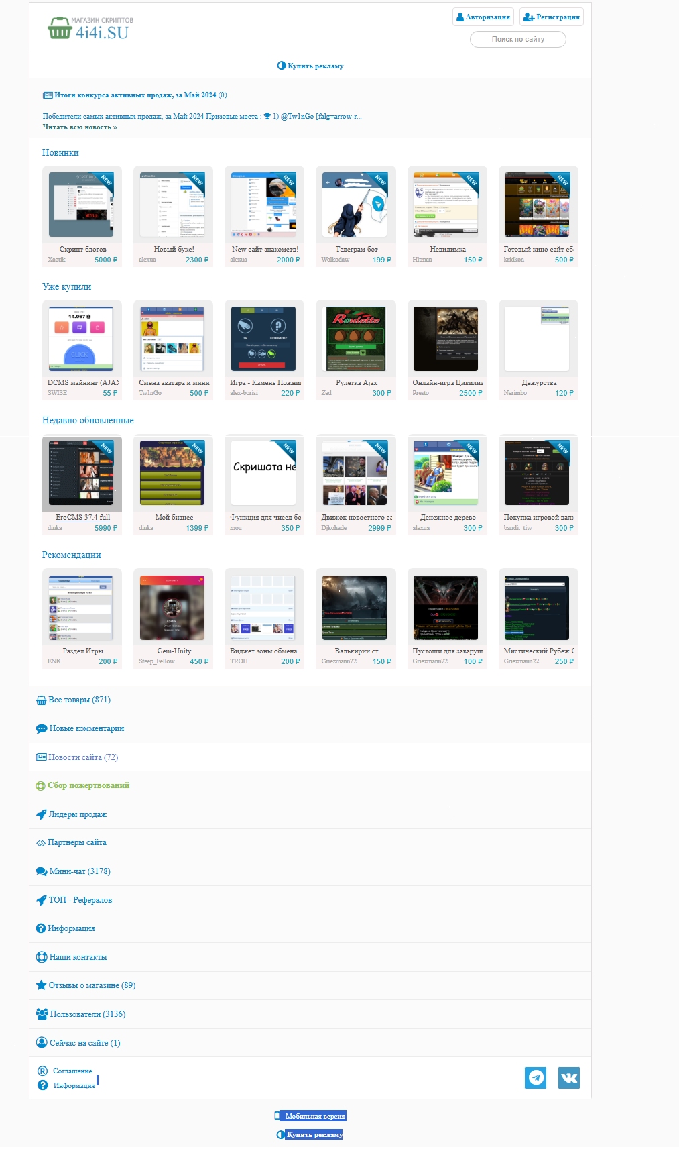The image size is (679, 1149).
Task: Click the star icon beside Отзывы о магазине
Action: tap(41, 985)
